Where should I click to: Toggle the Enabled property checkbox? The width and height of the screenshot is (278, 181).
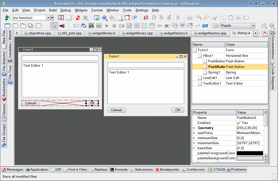click(239, 123)
